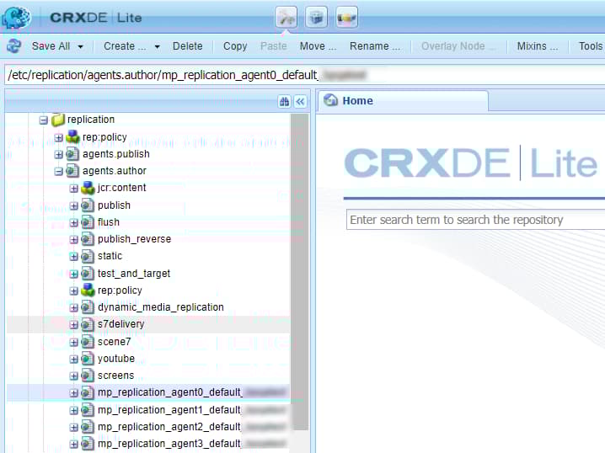Viewport: 605px width, 453px height.
Task: Click Copy in the toolbar
Action: (235, 46)
